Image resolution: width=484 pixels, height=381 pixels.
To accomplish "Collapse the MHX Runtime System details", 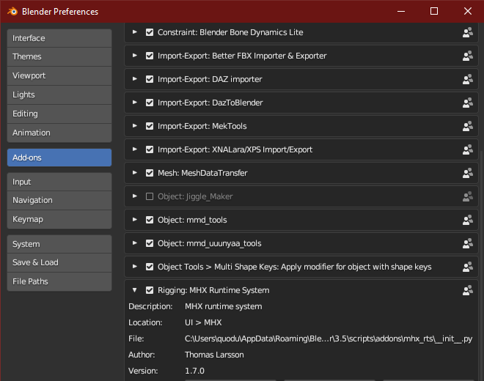I will [135, 290].
